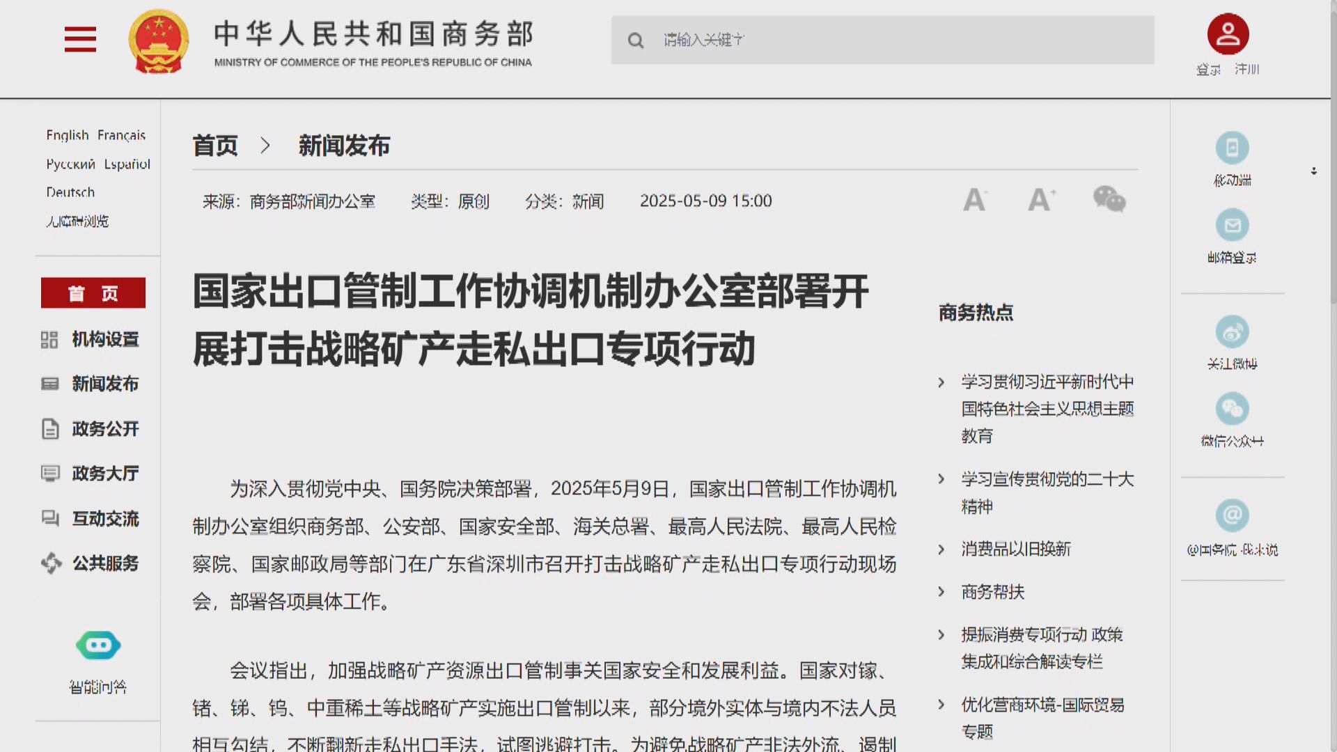Decrease article font size with A-
The height and width of the screenshot is (752, 1337).
click(974, 201)
